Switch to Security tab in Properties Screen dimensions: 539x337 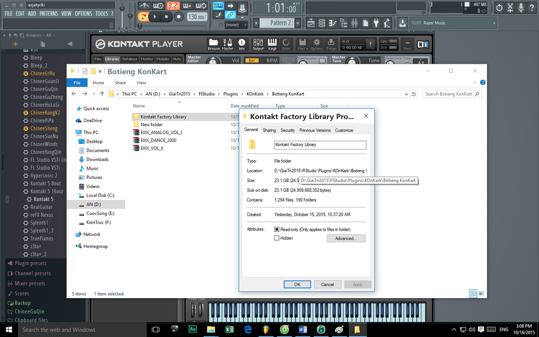tap(287, 131)
